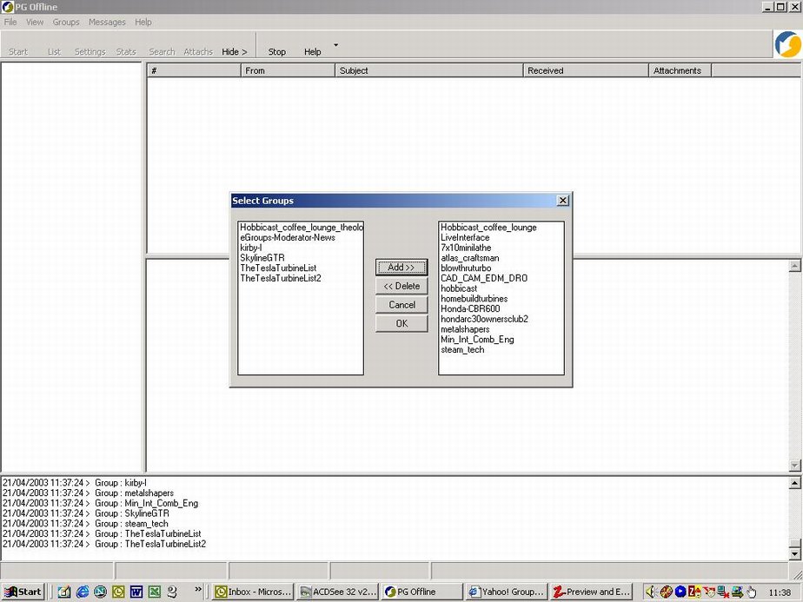Launch Microsoft Word from quick launch
803x602 pixels.
(136, 592)
